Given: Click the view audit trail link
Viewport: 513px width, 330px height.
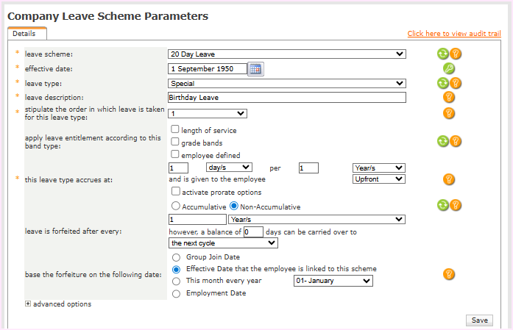Looking at the screenshot, I should [454, 34].
